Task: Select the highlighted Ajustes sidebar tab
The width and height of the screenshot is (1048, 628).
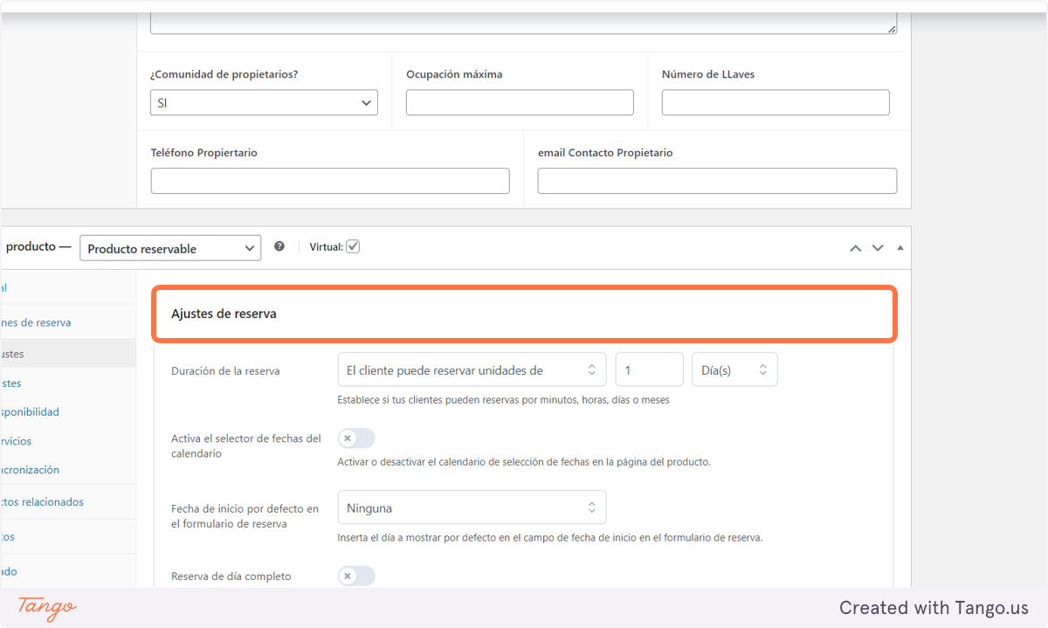Action: tap(68, 355)
